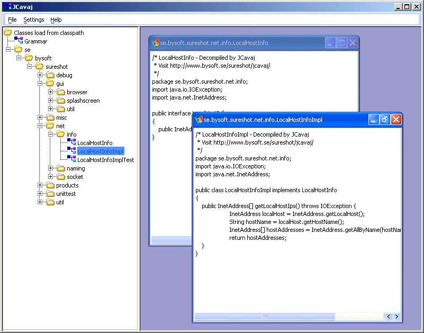
Task: Click the splashscreen folder icon
Action: point(61,101)
